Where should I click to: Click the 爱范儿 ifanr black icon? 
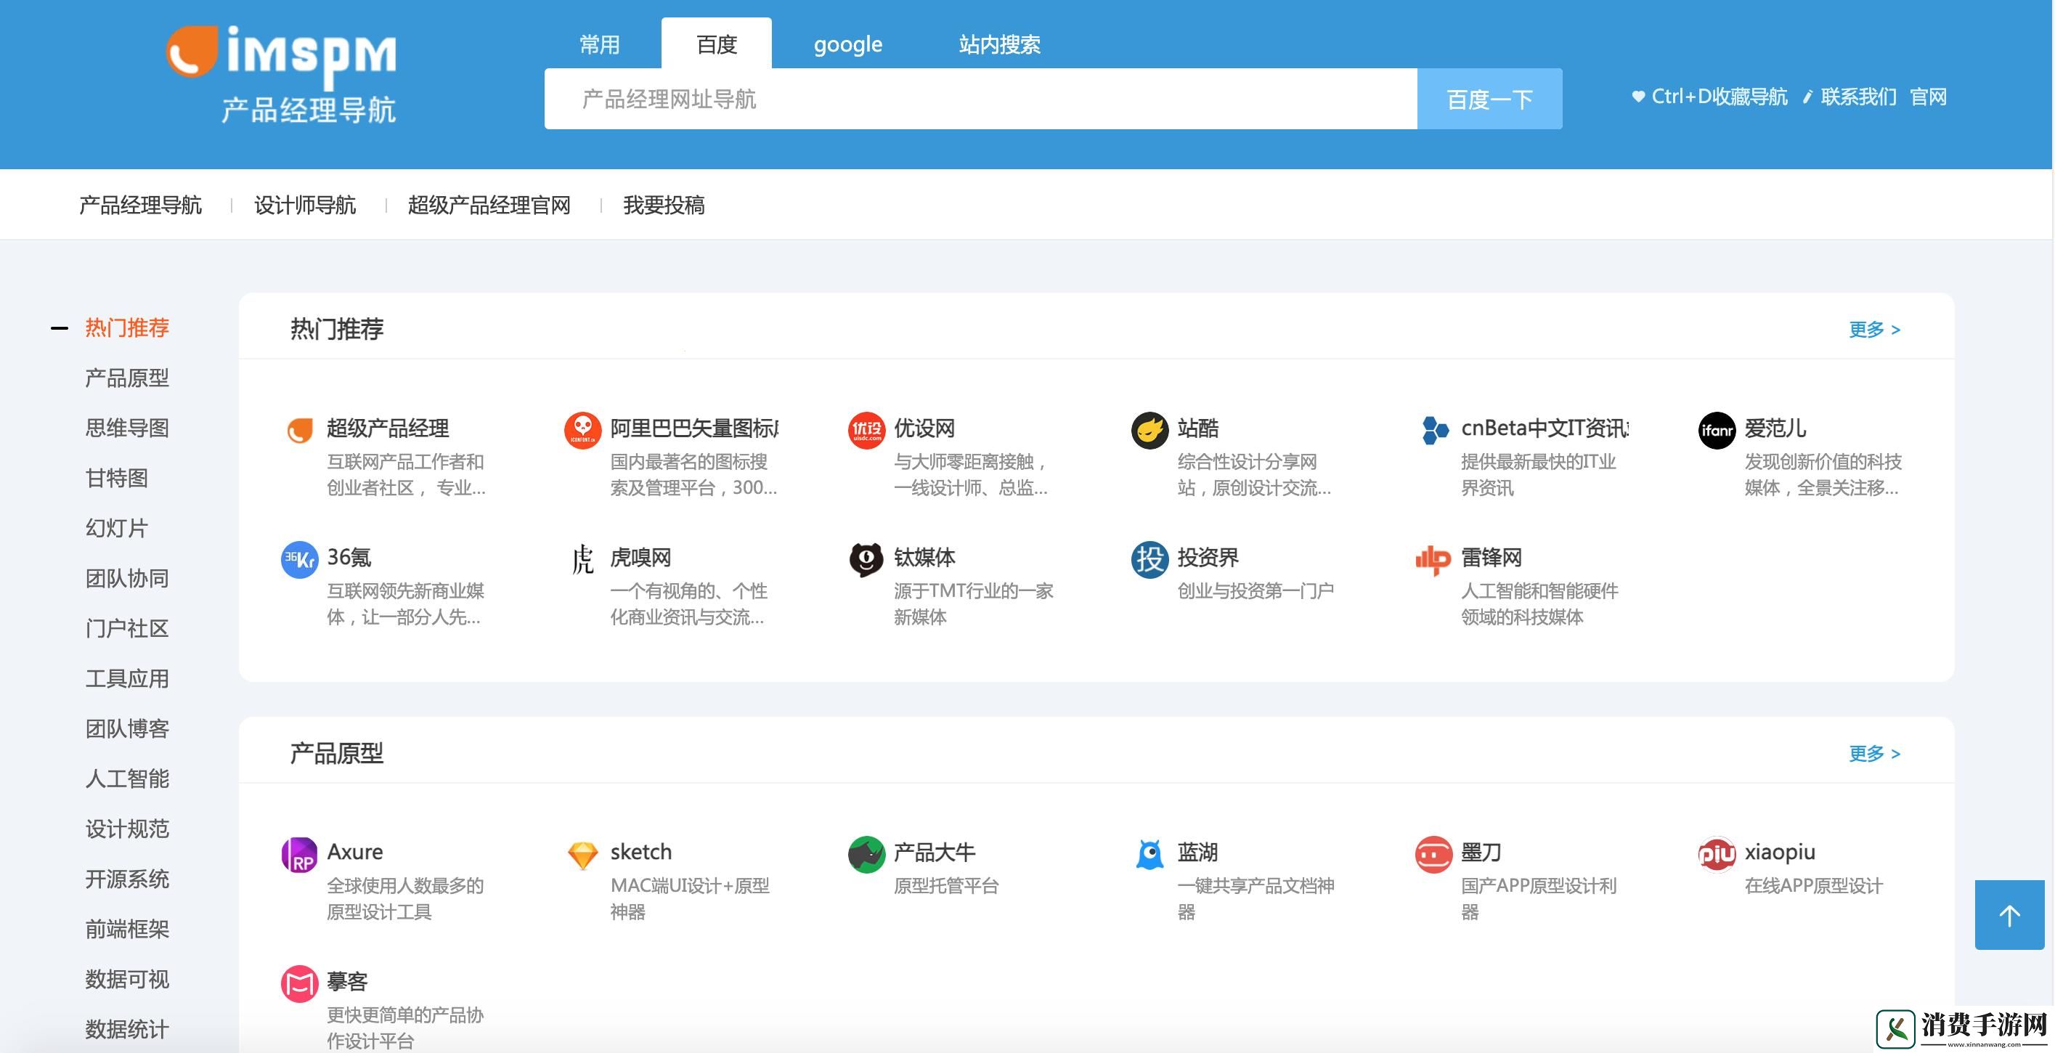click(x=1717, y=431)
